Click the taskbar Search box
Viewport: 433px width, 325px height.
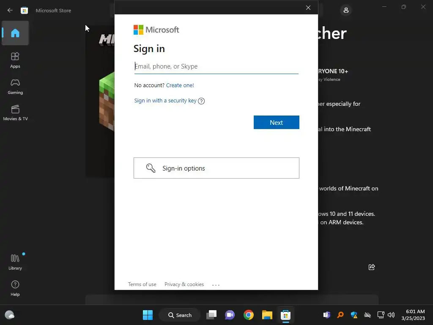tap(180, 315)
